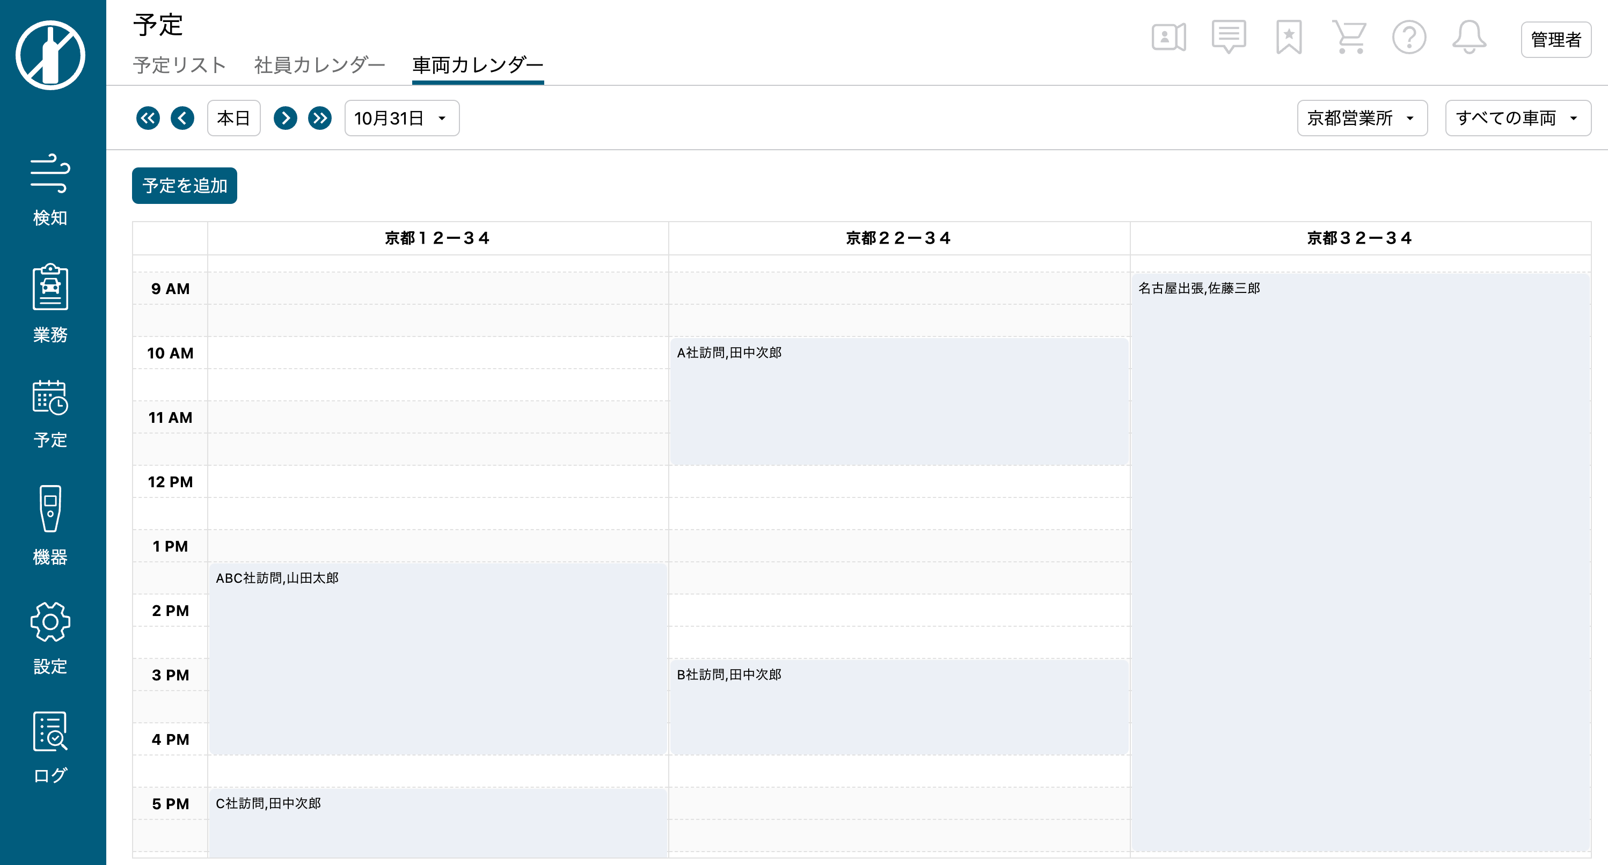
Task: Expand the 10月31日 date dropdown
Action: coord(401,118)
